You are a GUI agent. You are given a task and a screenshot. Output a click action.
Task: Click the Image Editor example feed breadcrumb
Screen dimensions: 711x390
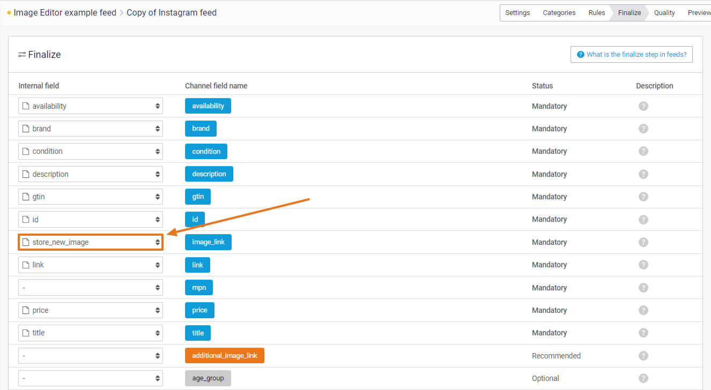coord(65,13)
